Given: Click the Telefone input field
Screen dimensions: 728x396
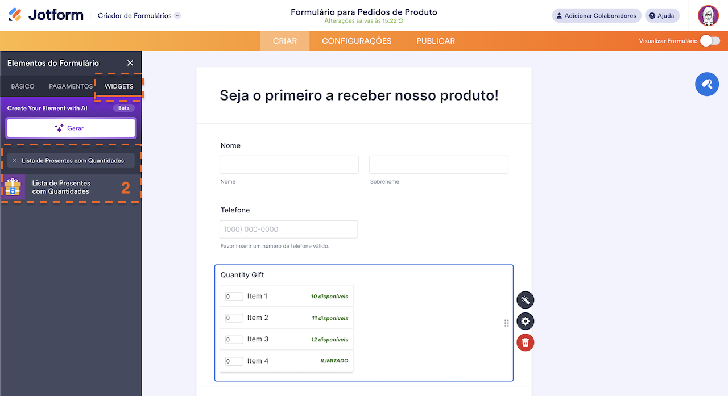Looking at the screenshot, I should point(288,229).
